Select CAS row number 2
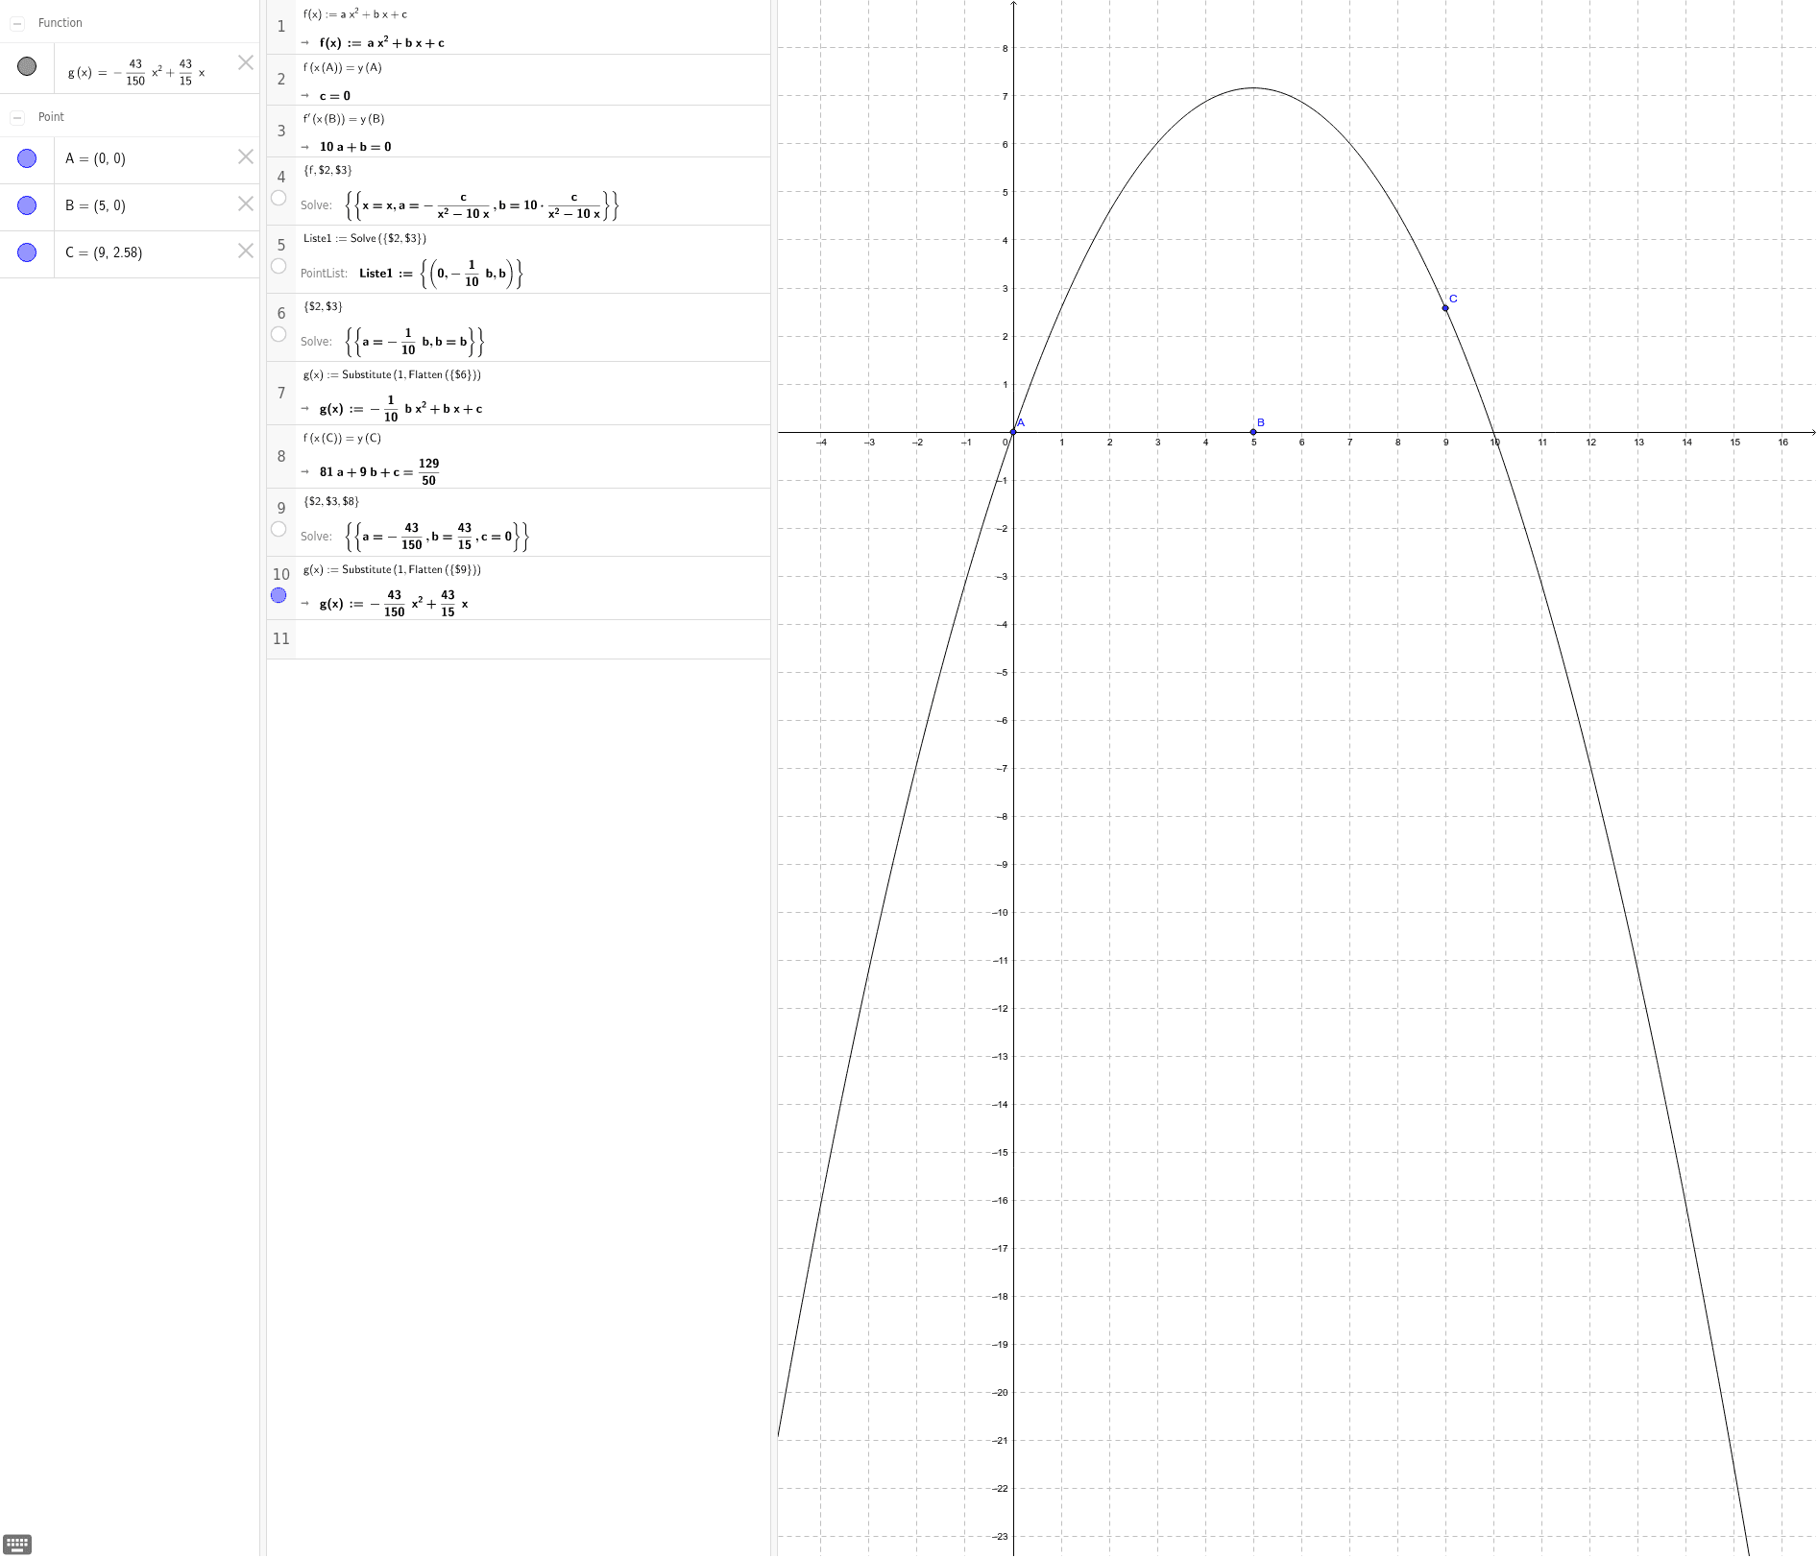 click(x=281, y=80)
